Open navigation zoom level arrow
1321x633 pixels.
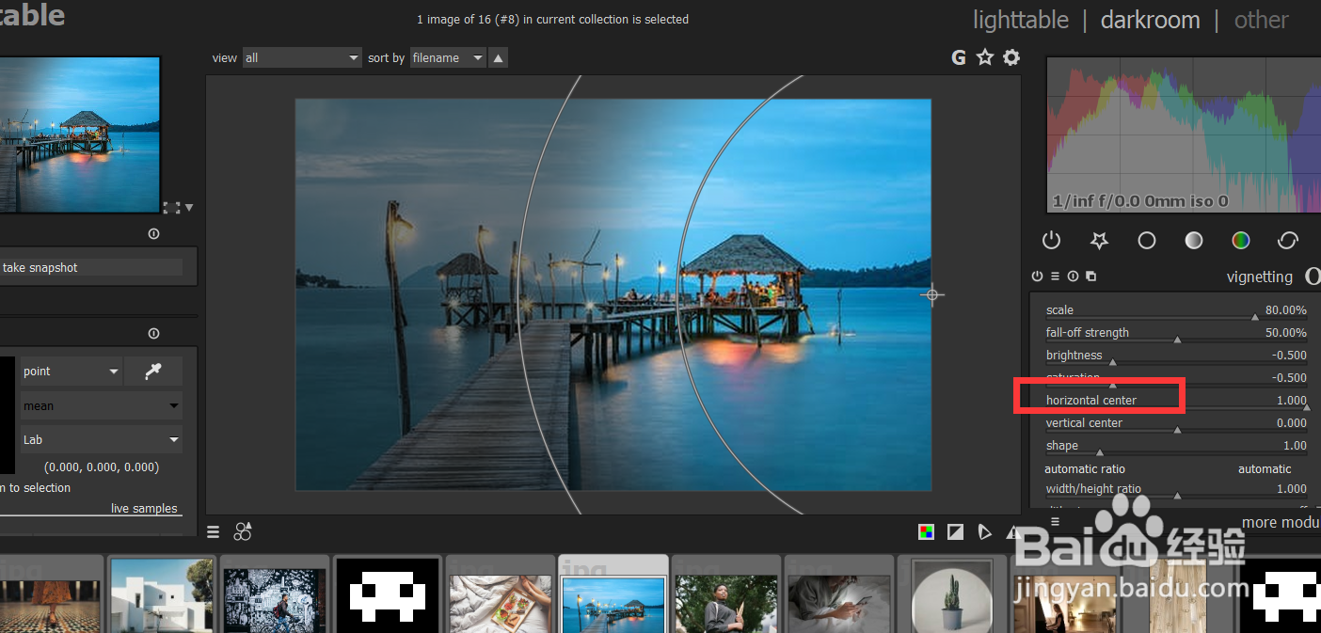click(189, 207)
